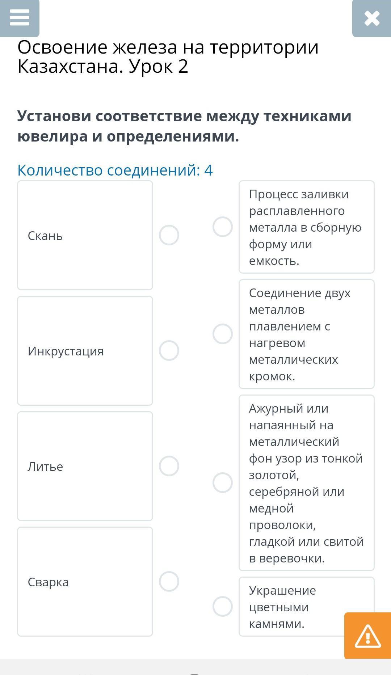Viewport: 391px width, 675px height.
Task: Open the hamburger menu icon
Action: (x=20, y=18)
